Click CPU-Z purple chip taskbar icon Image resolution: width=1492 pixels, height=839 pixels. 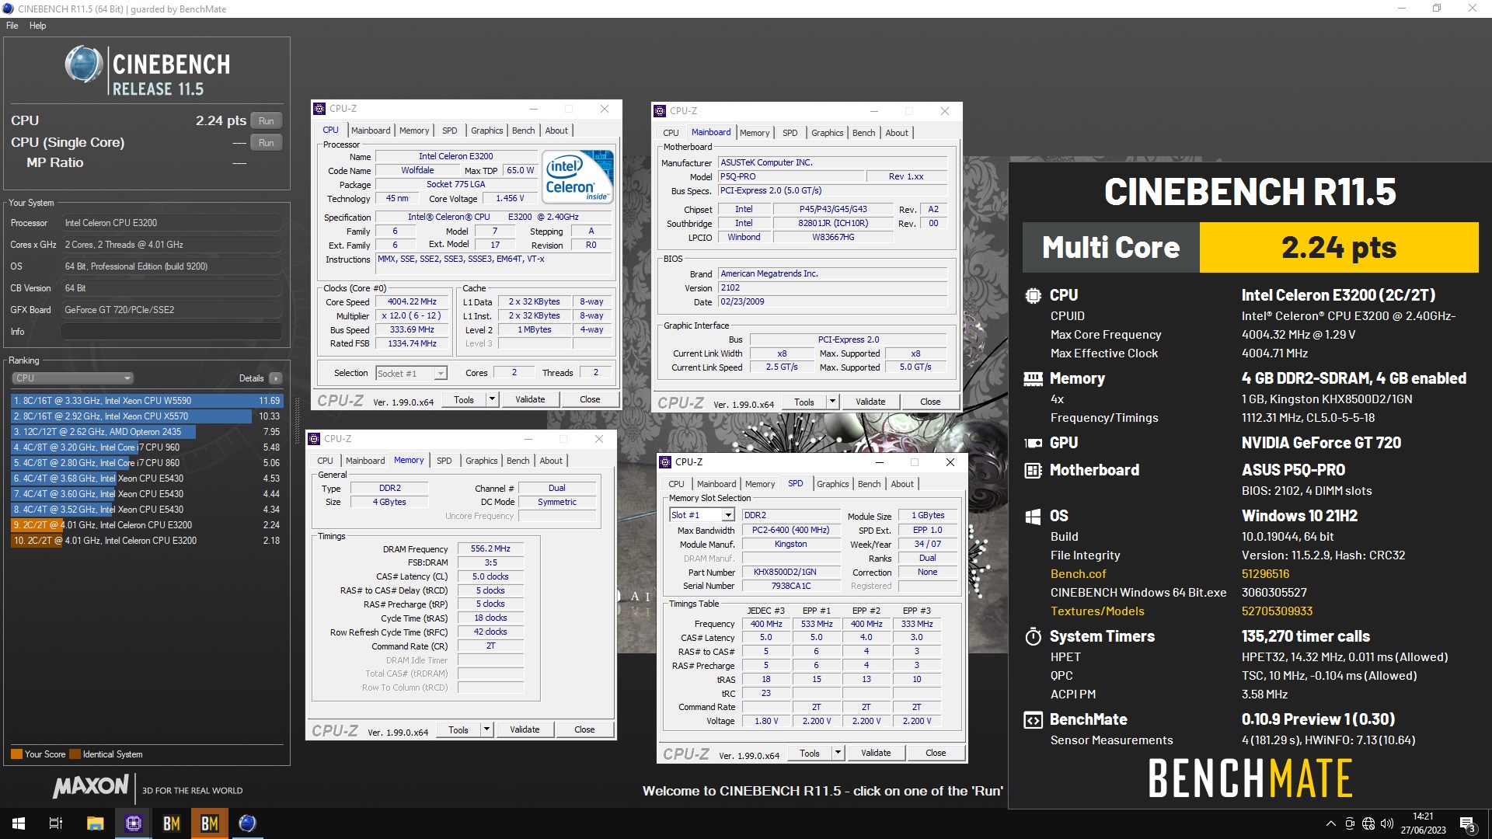point(133,823)
